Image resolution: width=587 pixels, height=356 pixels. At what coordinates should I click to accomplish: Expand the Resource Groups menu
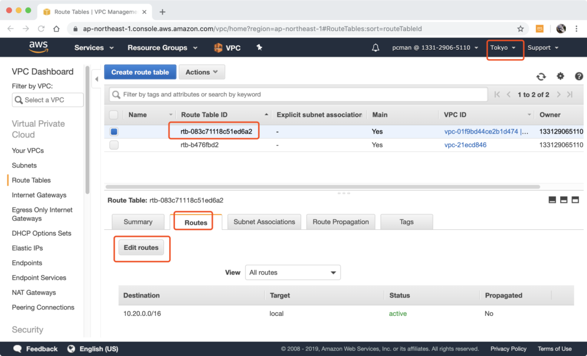(x=162, y=48)
